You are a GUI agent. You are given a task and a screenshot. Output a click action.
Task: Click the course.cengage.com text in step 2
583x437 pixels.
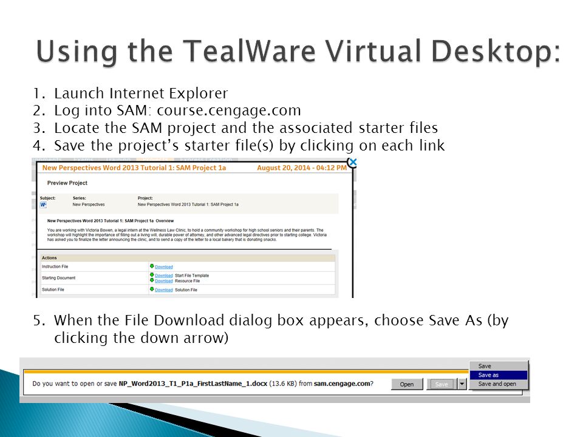[x=229, y=110]
